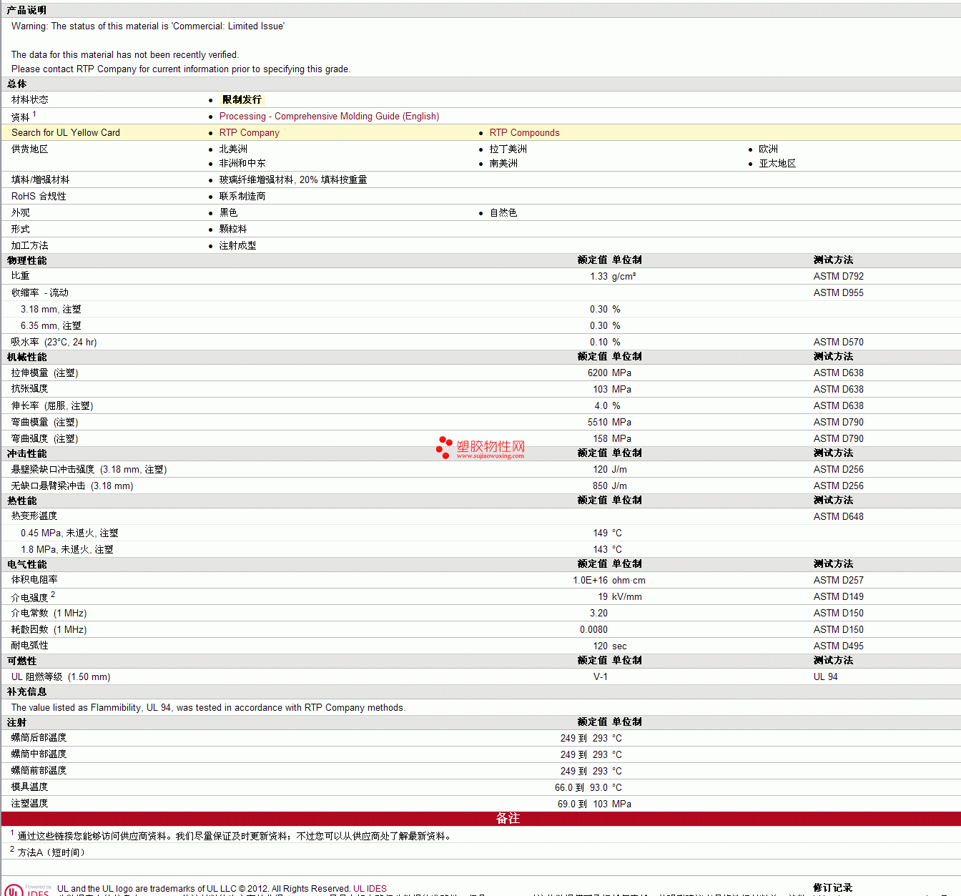
Task: Click the 修订记录 revision history heading
Action: [833, 887]
